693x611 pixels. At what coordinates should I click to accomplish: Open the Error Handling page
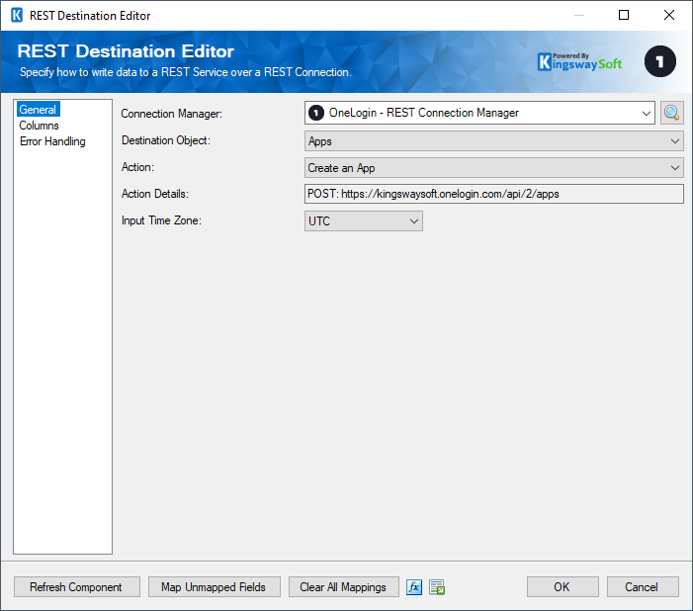pos(52,141)
